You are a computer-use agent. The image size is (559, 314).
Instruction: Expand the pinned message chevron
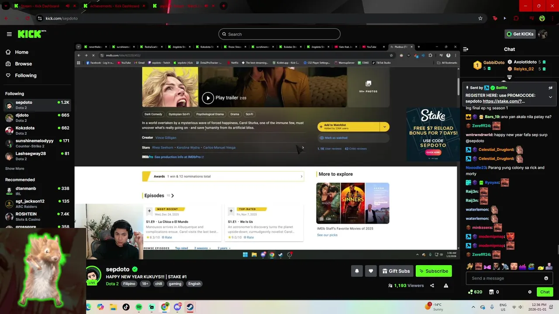coord(550,97)
